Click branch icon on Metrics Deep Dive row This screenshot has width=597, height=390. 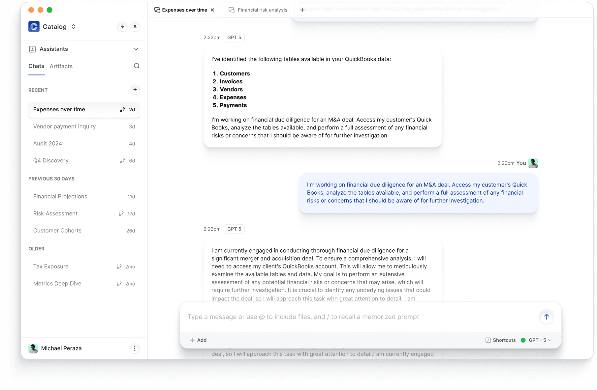[x=119, y=284]
